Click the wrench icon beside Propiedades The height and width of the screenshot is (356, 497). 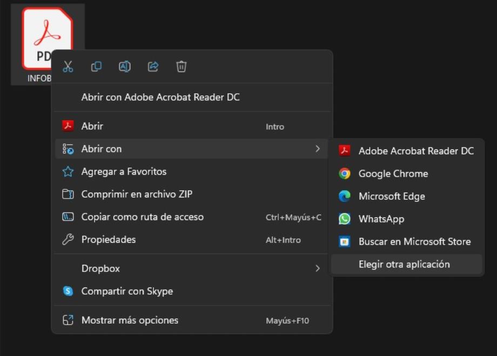point(68,239)
